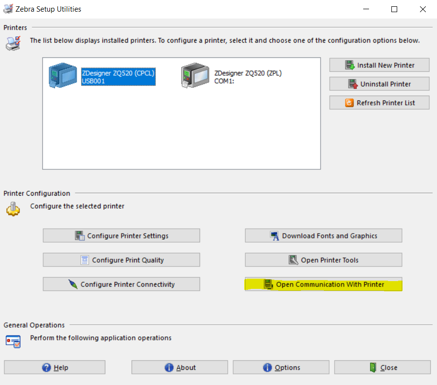
Task: Click the Printer Configuration gear icon
Action: (13, 209)
